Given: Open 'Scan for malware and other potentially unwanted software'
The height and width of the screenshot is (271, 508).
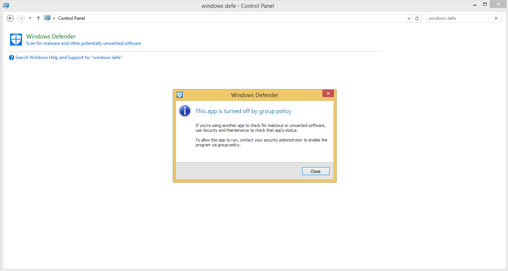Looking at the screenshot, I should 83,43.
